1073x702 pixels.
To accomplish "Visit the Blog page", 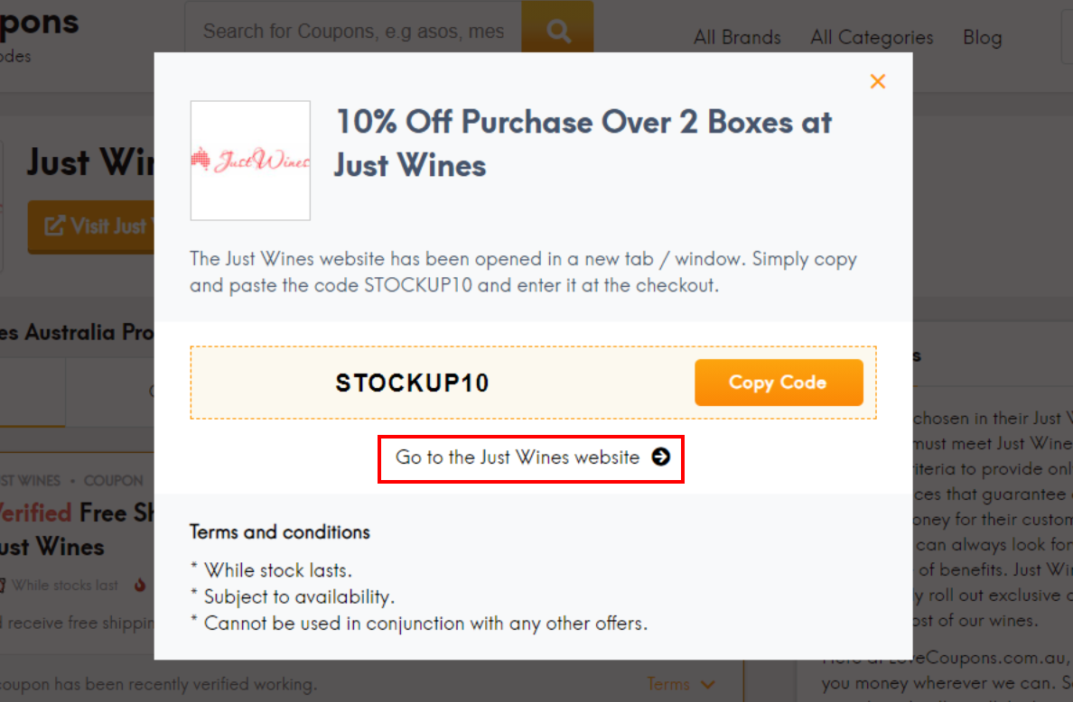I will click(983, 38).
